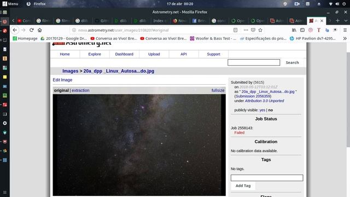The image size is (350, 197).
Task: List all tabs with the dropdown arrow
Action: tap(346, 21)
